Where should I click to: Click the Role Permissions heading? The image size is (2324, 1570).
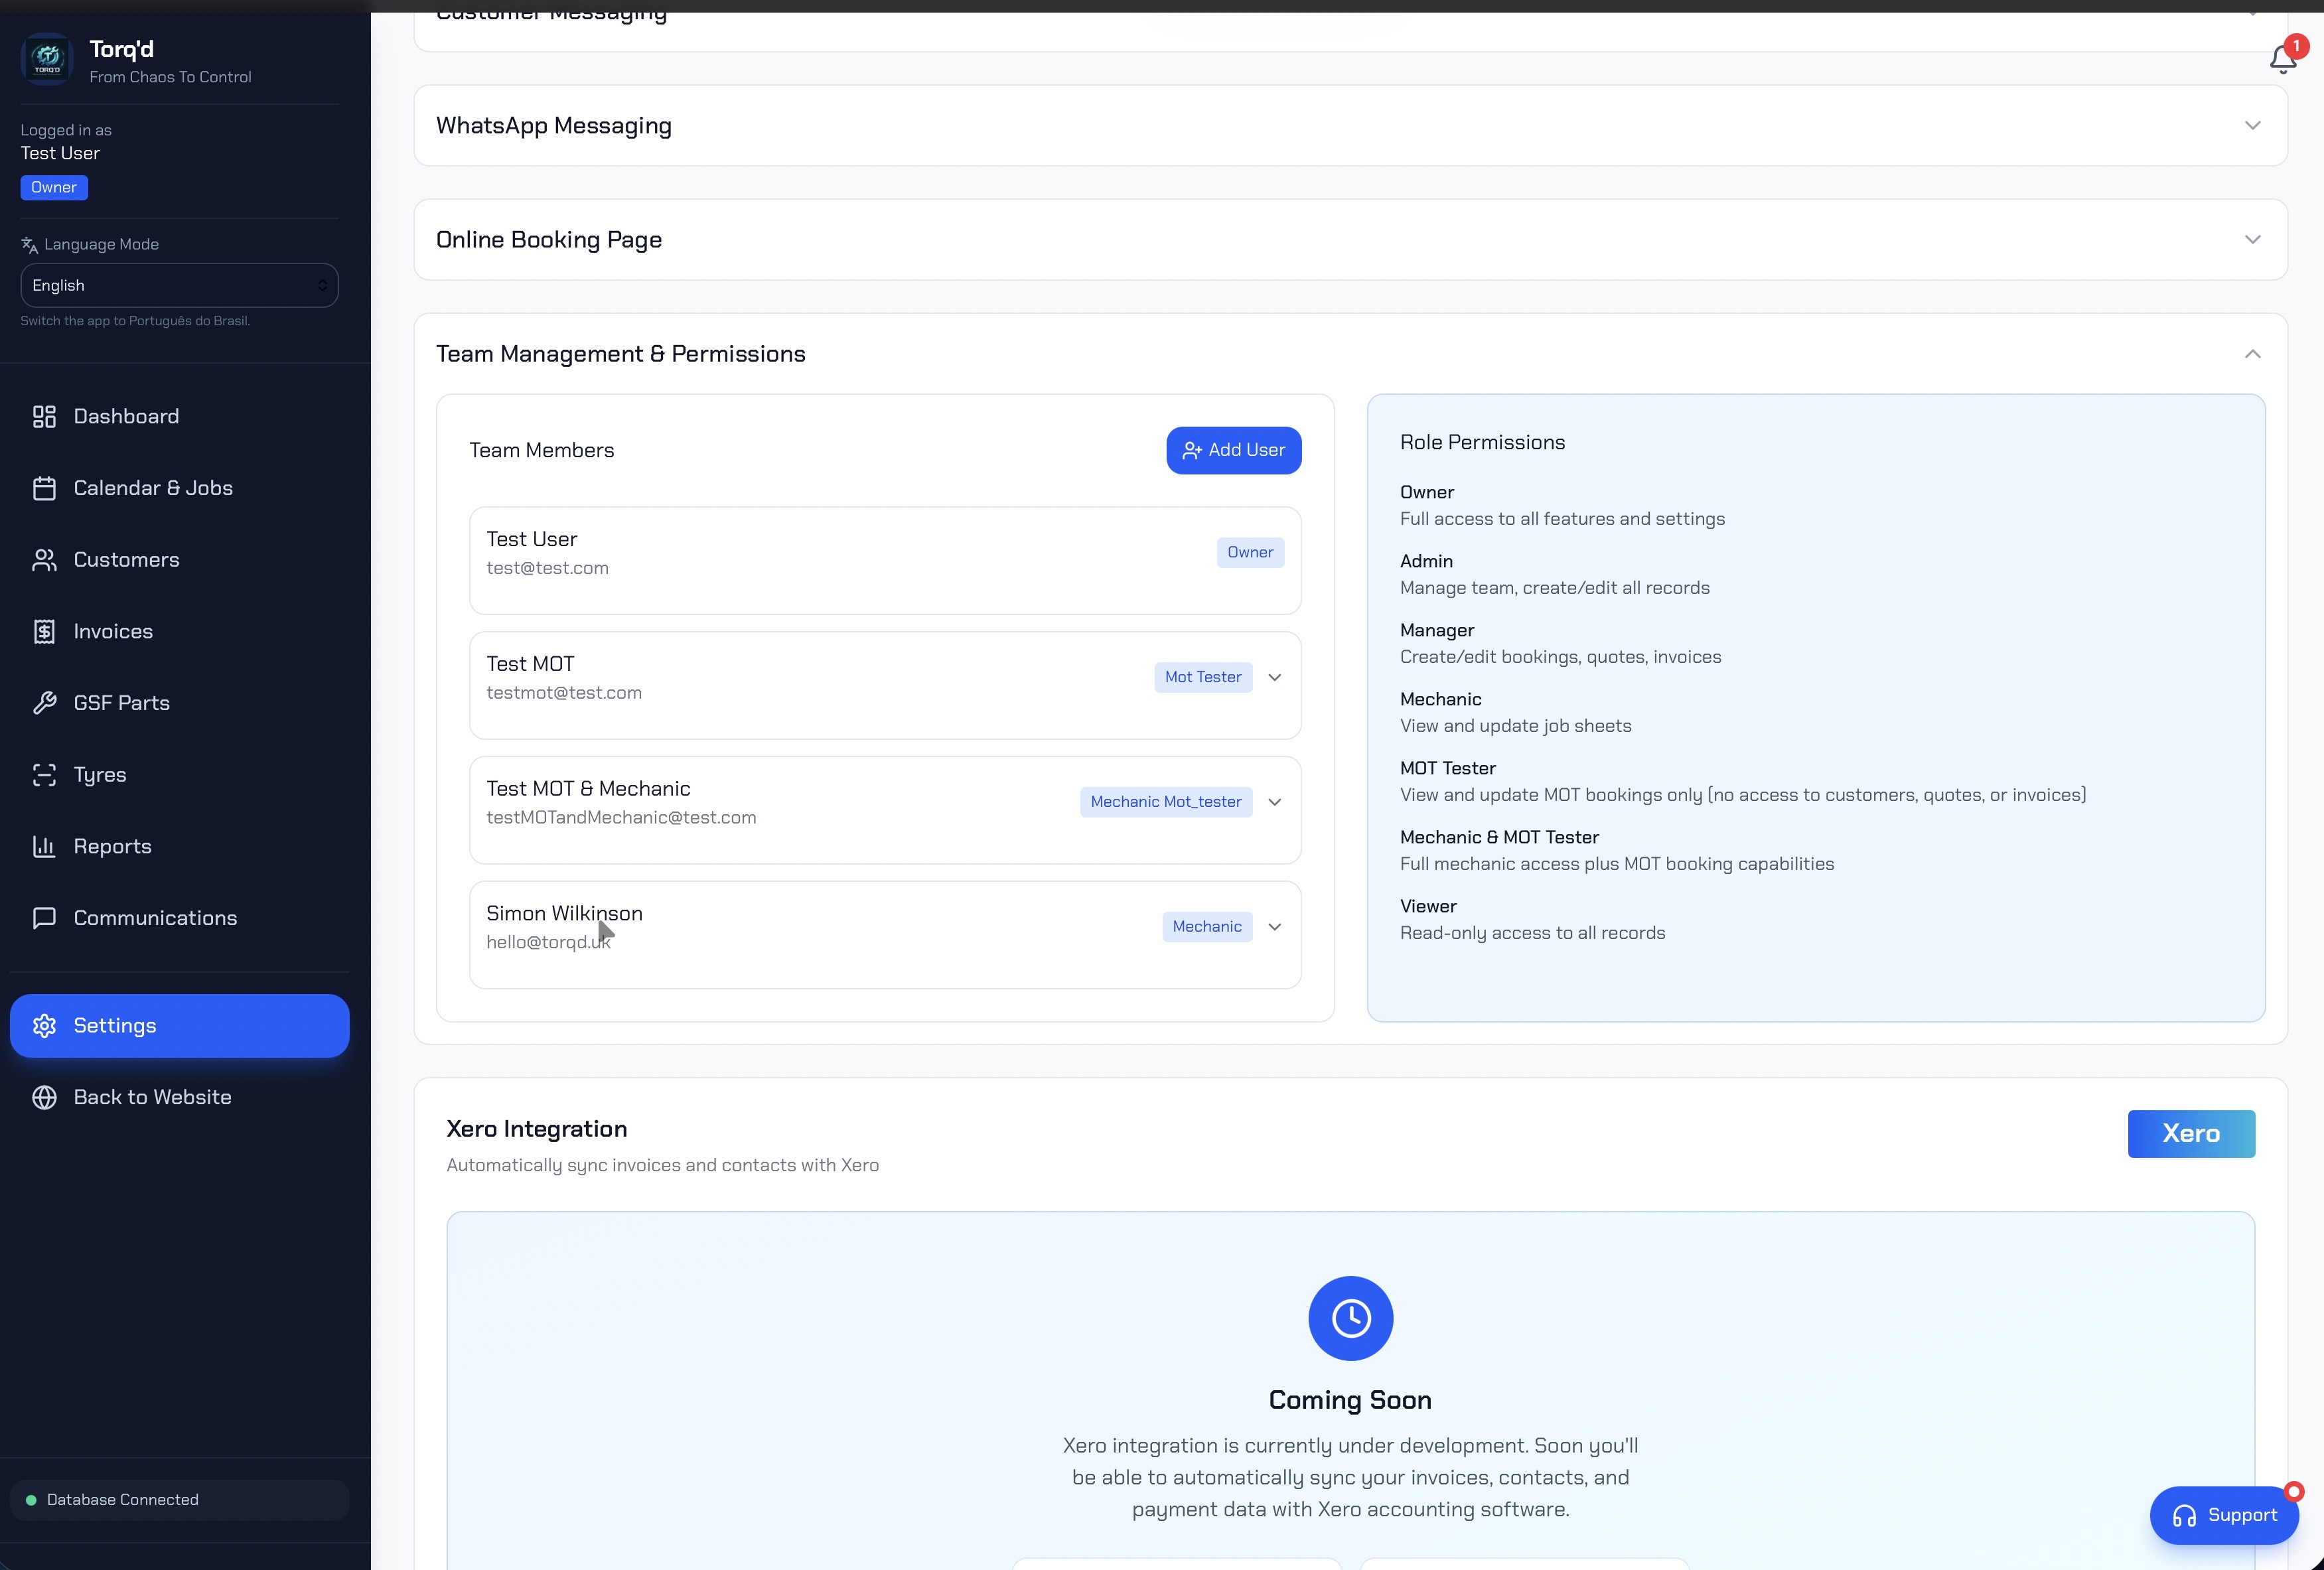point(1483,443)
